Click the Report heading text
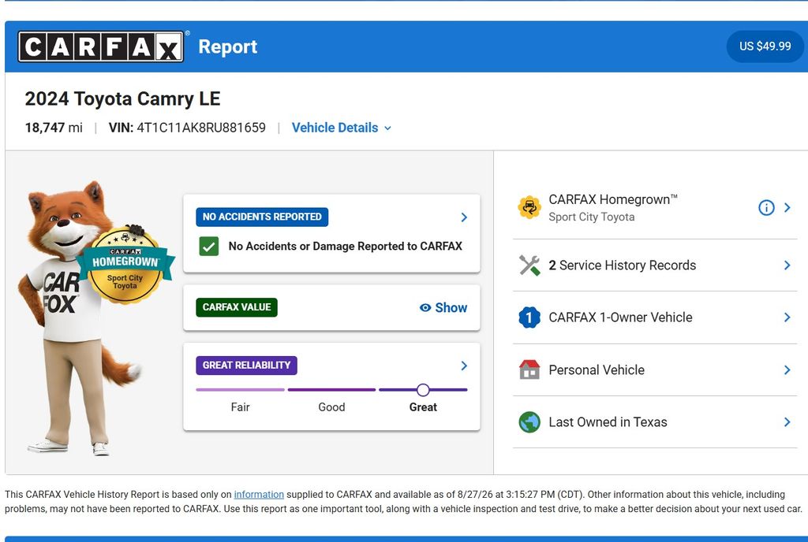The width and height of the screenshot is (808, 542). point(228,46)
